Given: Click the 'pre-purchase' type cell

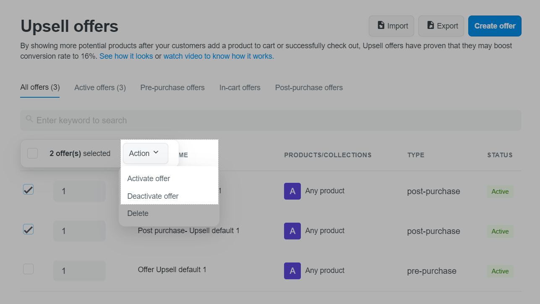Looking at the screenshot, I should [x=432, y=271].
